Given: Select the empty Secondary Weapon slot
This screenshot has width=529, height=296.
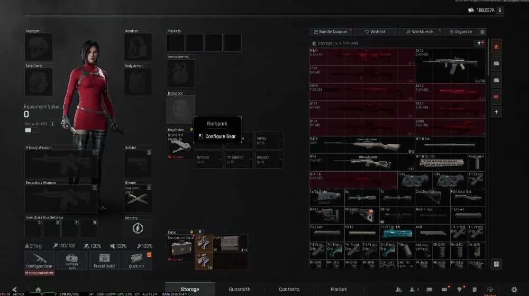Looking at the screenshot, I should (x=61, y=199).
